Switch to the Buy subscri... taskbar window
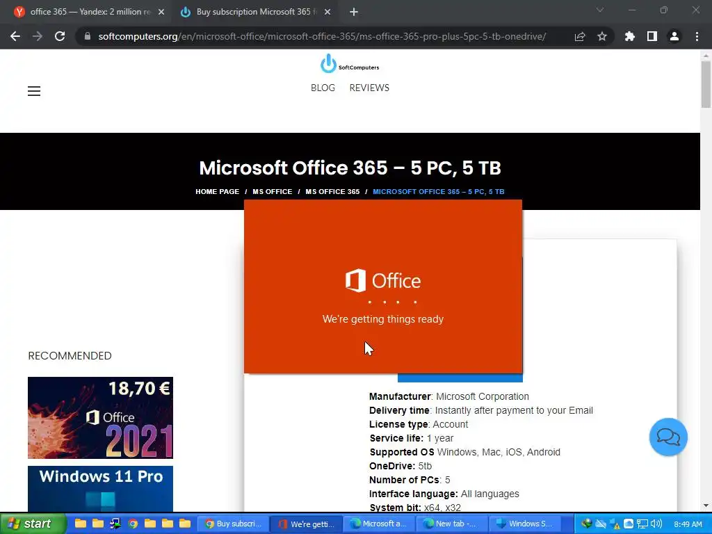The image size is (712, 534). pyautogui.click(x=234, y=524)
